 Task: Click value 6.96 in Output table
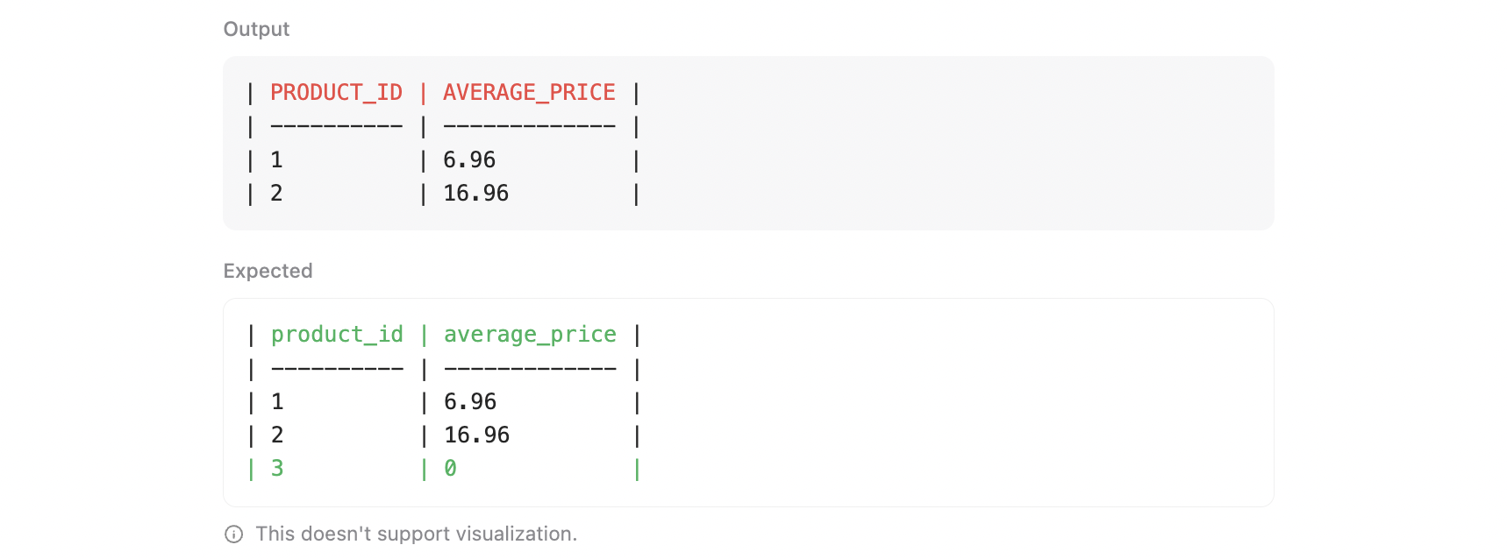pos(469,160)
